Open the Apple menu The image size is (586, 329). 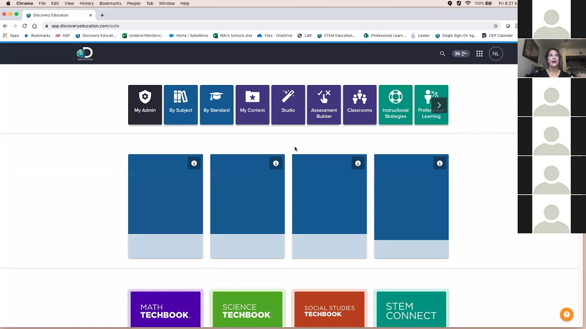[x=8, y=3]
